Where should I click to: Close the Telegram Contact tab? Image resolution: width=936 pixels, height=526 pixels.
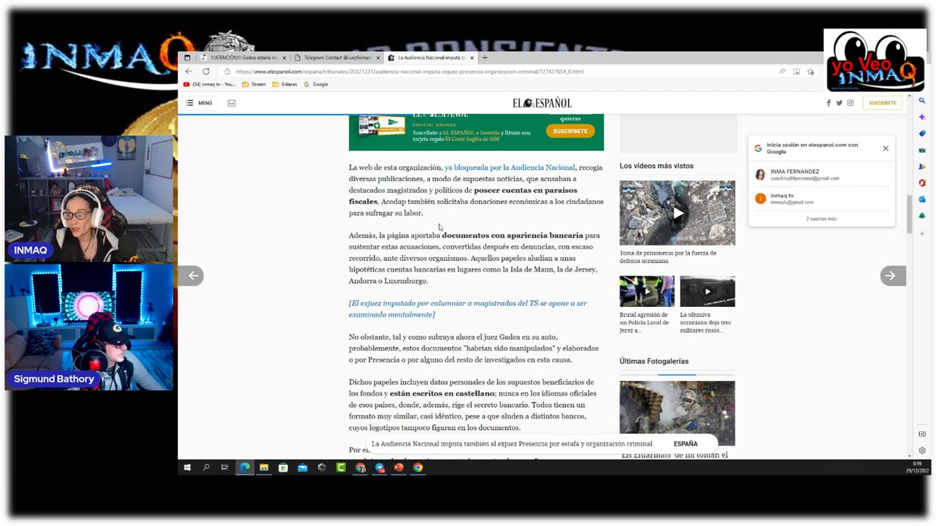[378, 58]
